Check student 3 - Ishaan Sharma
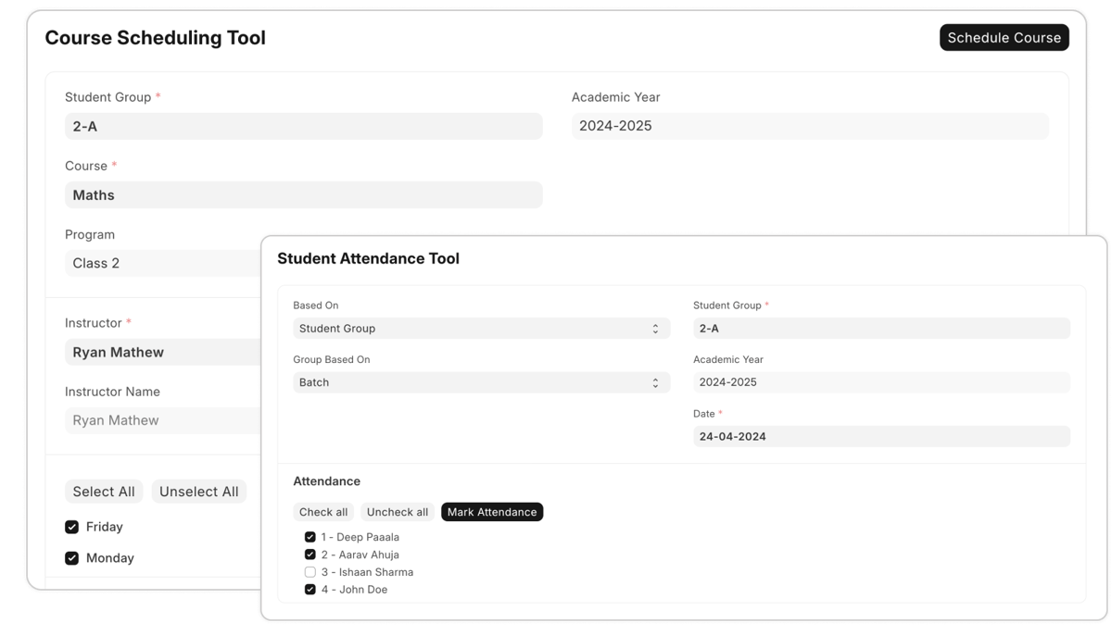Image resolution: width=1112 pixels, height=636 pixels. [310, 572]
